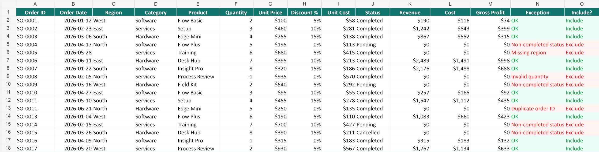Select gross profit cell $998
Image resolution: width=599 pixels, height=152 pixels.
coord(490,60)
